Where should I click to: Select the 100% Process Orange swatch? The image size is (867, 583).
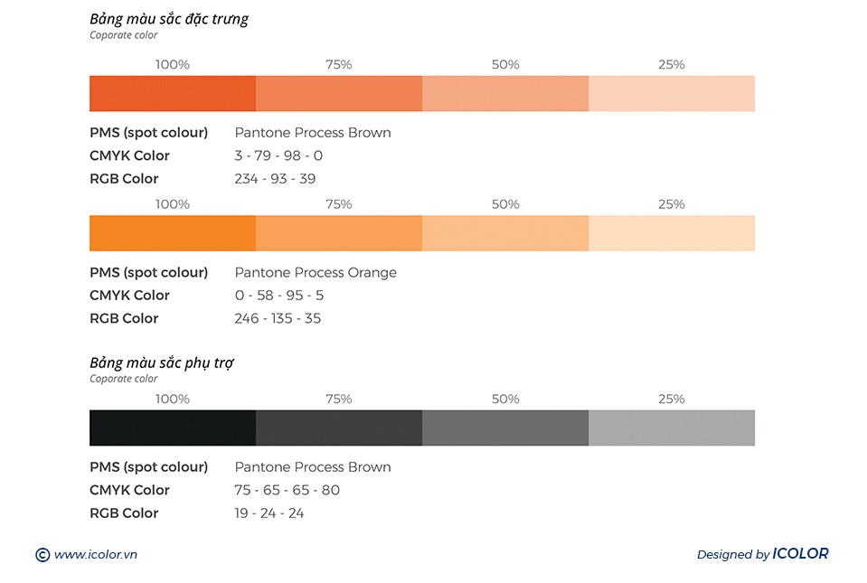tap(173, 233)
